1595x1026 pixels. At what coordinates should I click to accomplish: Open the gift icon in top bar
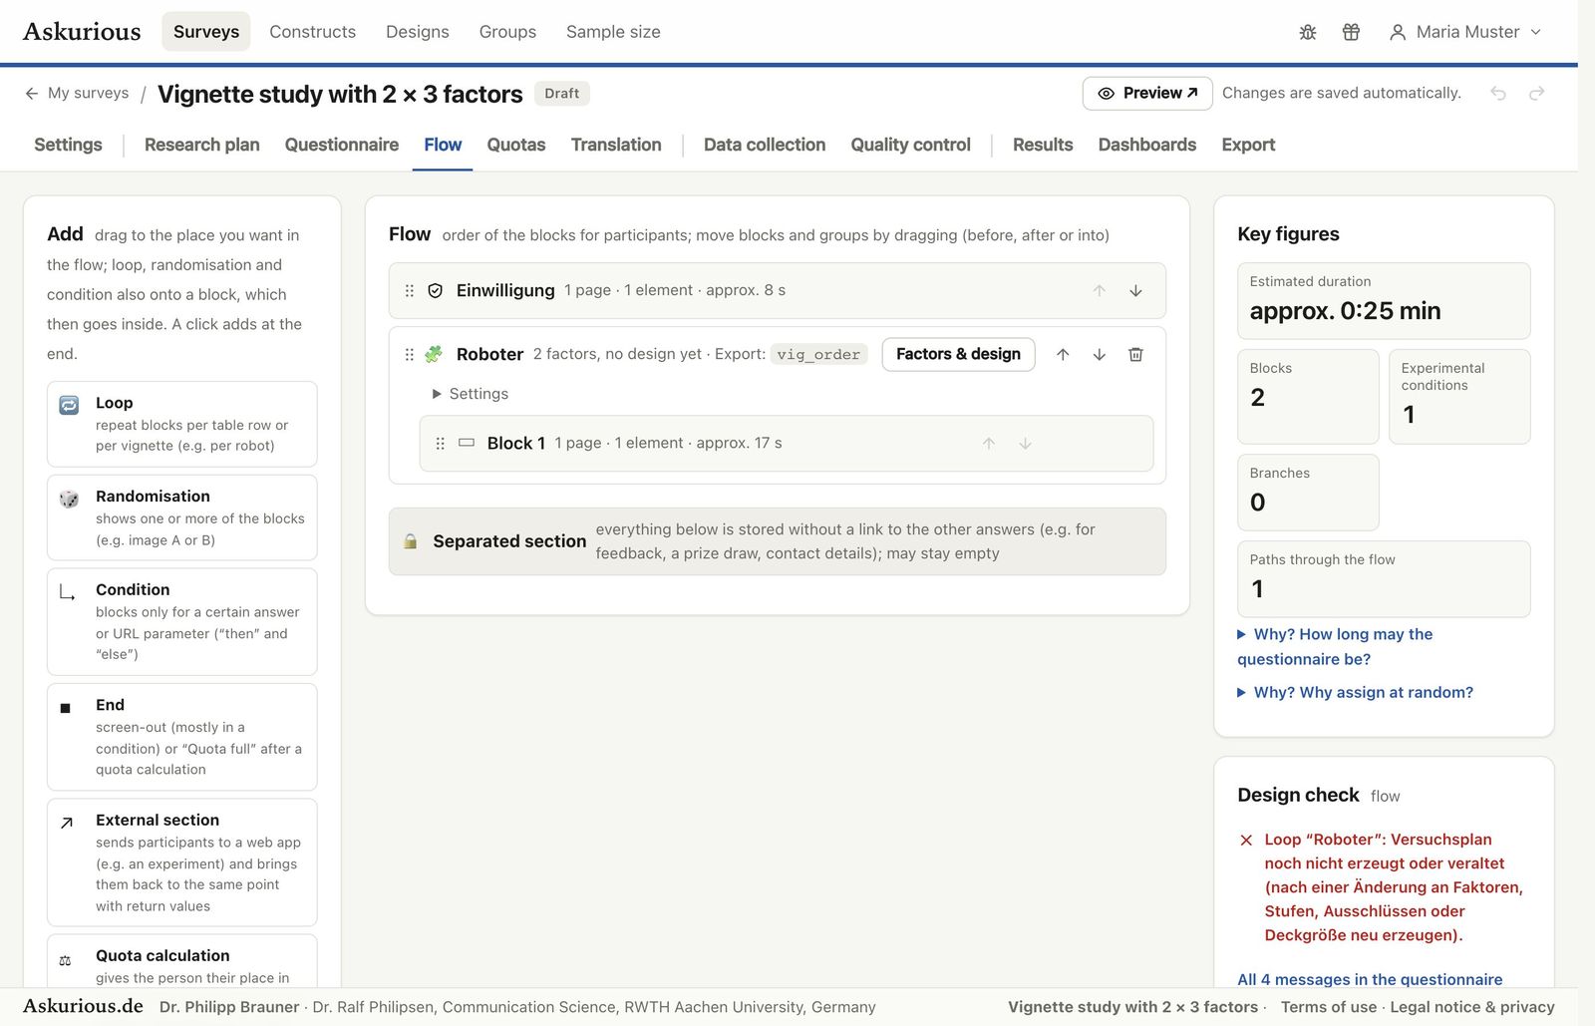[1351, 32]
